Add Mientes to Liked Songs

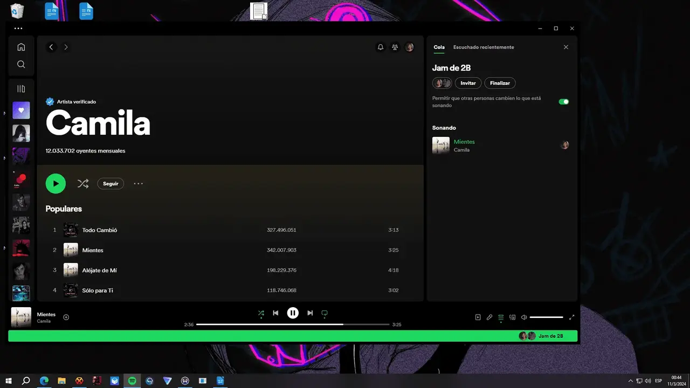click(x=66, y=317)
